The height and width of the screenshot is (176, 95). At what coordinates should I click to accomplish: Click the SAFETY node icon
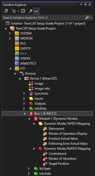(17, 48)
